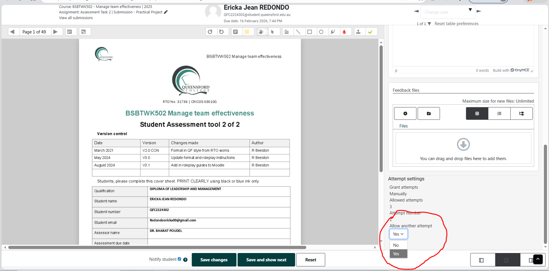
Task: Open View all submissions link
Action: click(76, 18)
